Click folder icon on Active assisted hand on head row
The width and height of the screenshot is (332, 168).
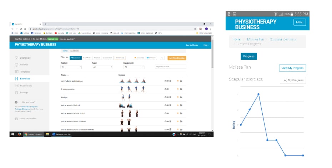(181, 121)
